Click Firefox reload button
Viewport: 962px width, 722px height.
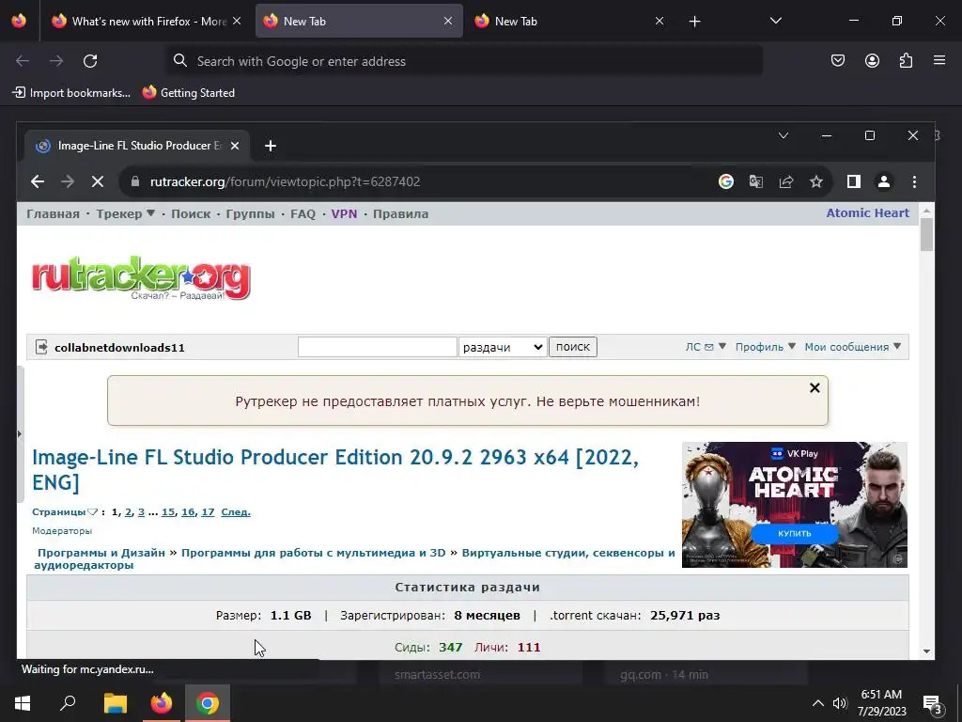point(90,61)
